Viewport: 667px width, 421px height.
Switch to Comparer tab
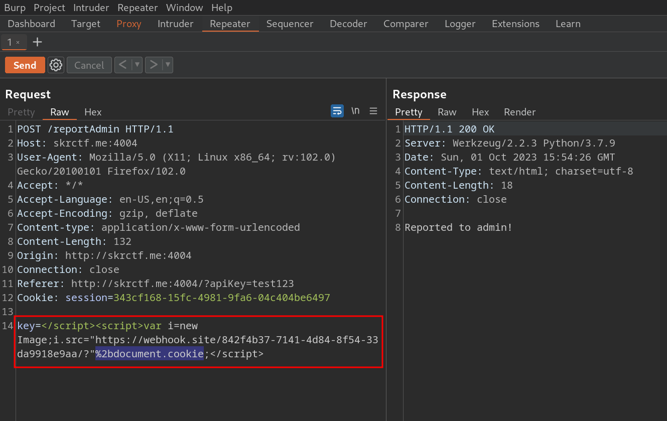406,24
